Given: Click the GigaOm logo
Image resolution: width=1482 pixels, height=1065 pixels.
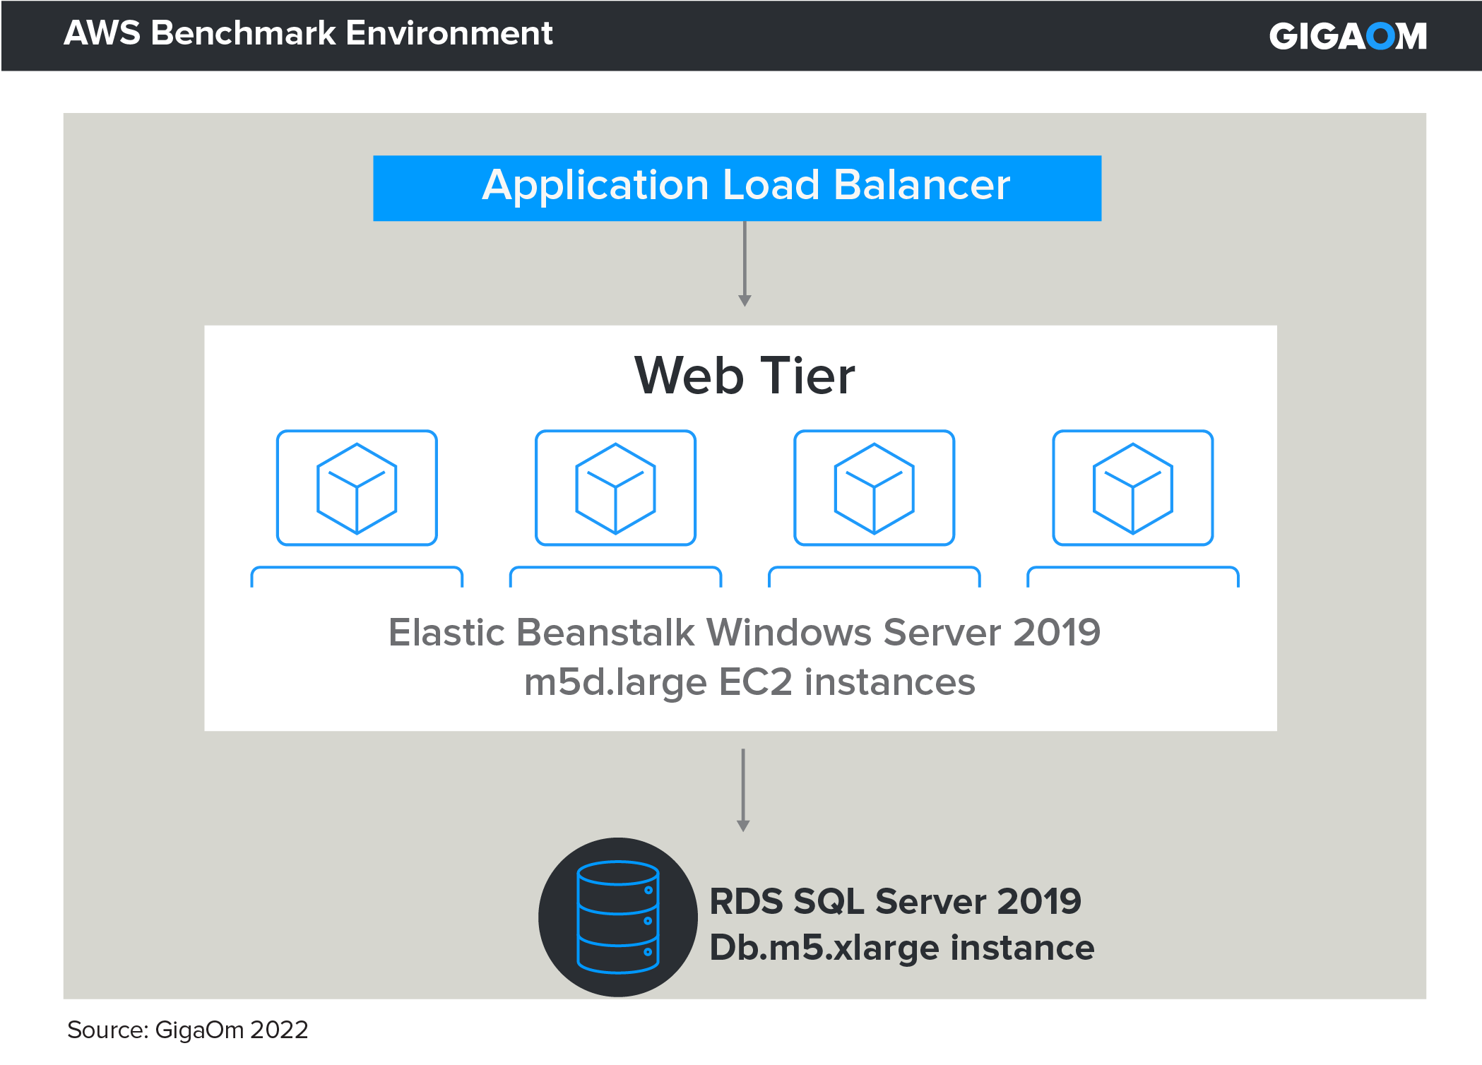Looking at the screenshot, I should pos(1347,36).
